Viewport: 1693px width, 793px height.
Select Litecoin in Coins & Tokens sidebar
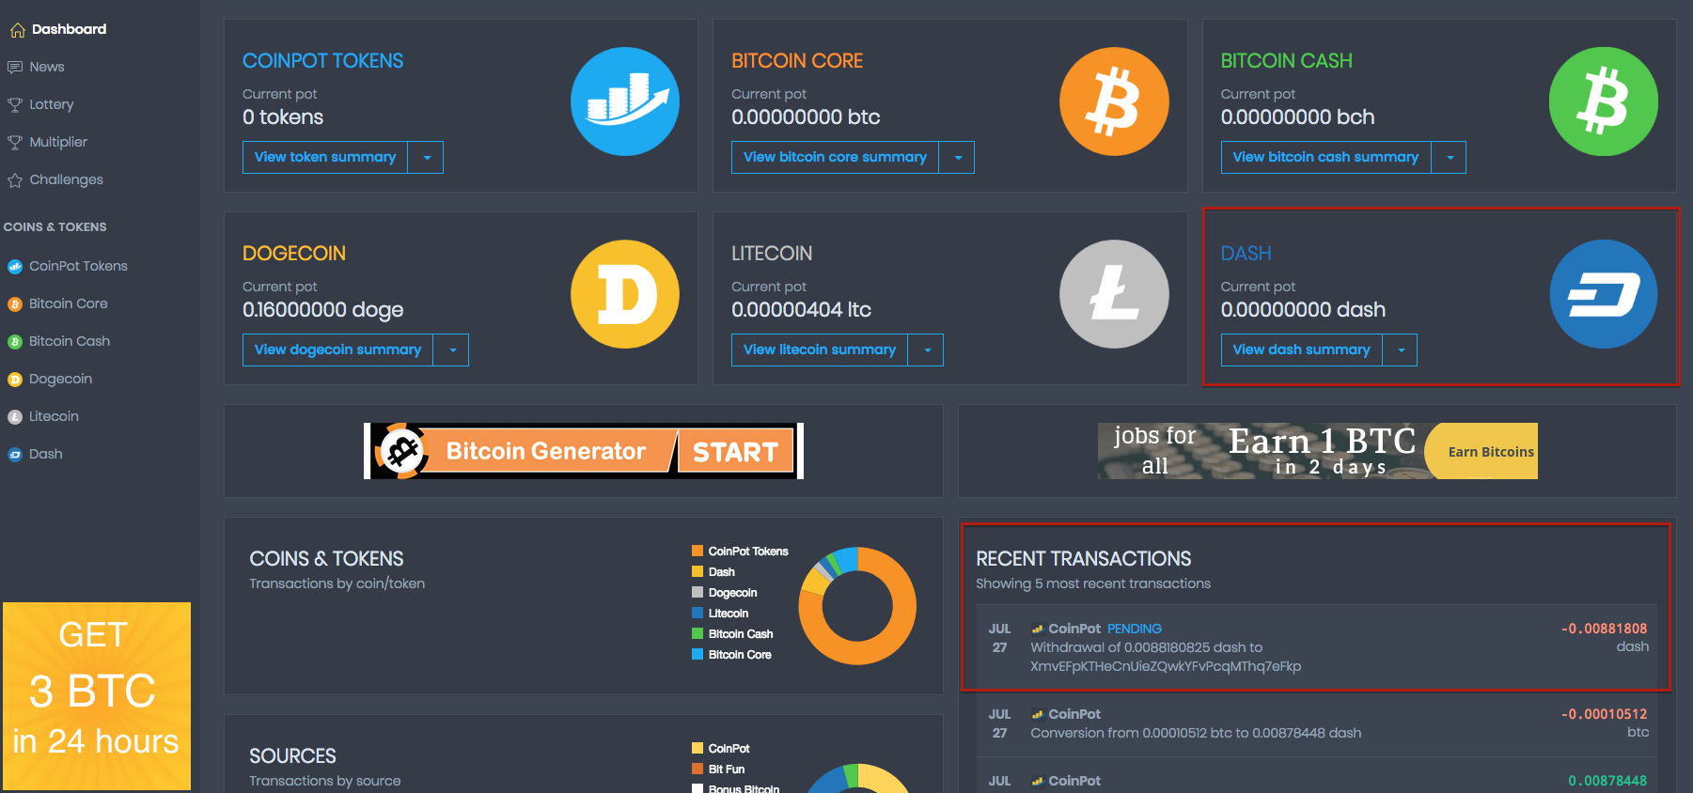click(x=54, y=416)
